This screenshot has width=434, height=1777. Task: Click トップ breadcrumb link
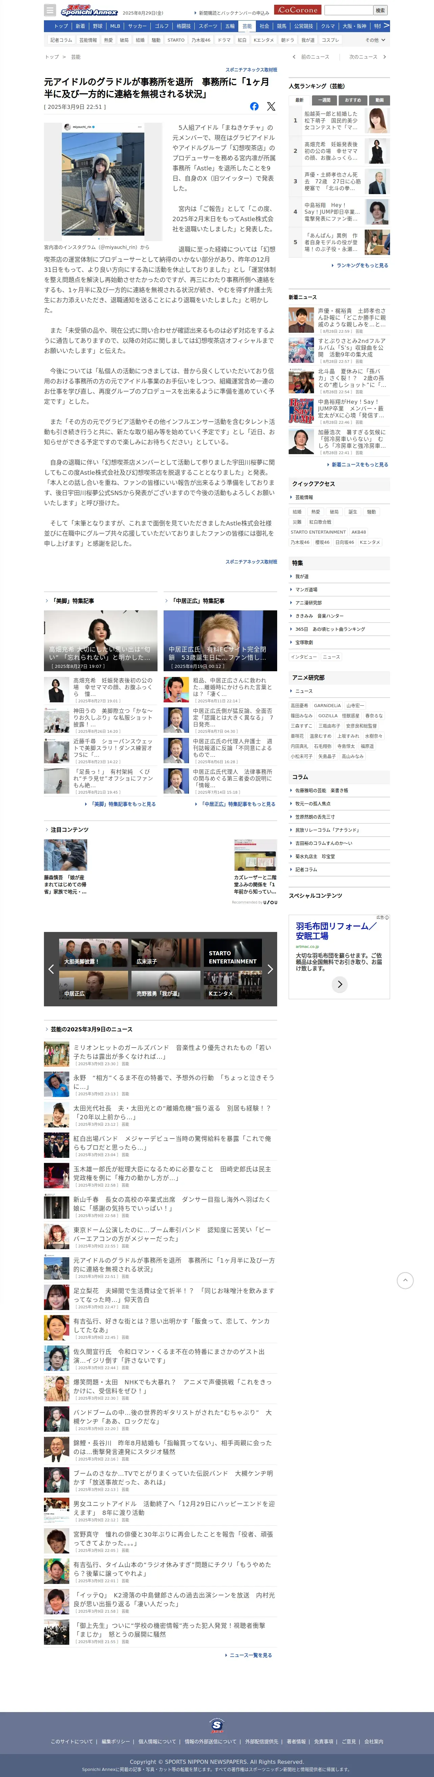(52, 57)
